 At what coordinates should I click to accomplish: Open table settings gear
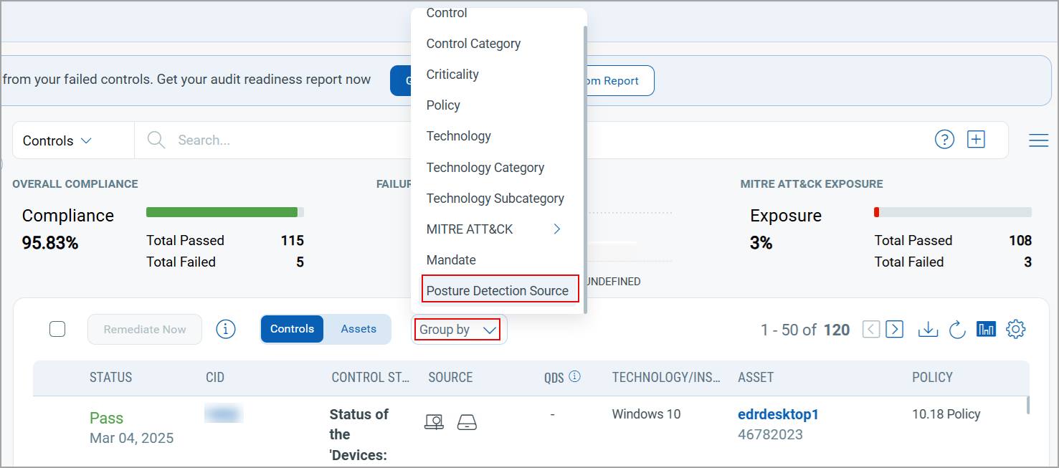[1015, 329]
